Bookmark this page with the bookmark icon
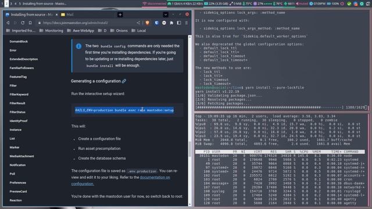 pyautogui.click(x=30, y=23)
